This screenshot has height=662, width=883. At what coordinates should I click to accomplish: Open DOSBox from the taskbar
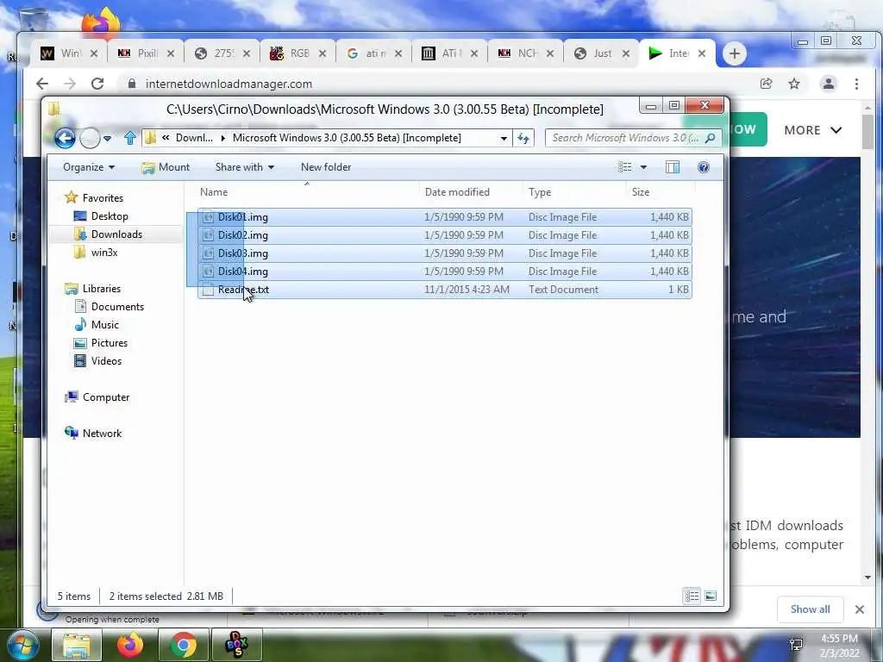236,645
